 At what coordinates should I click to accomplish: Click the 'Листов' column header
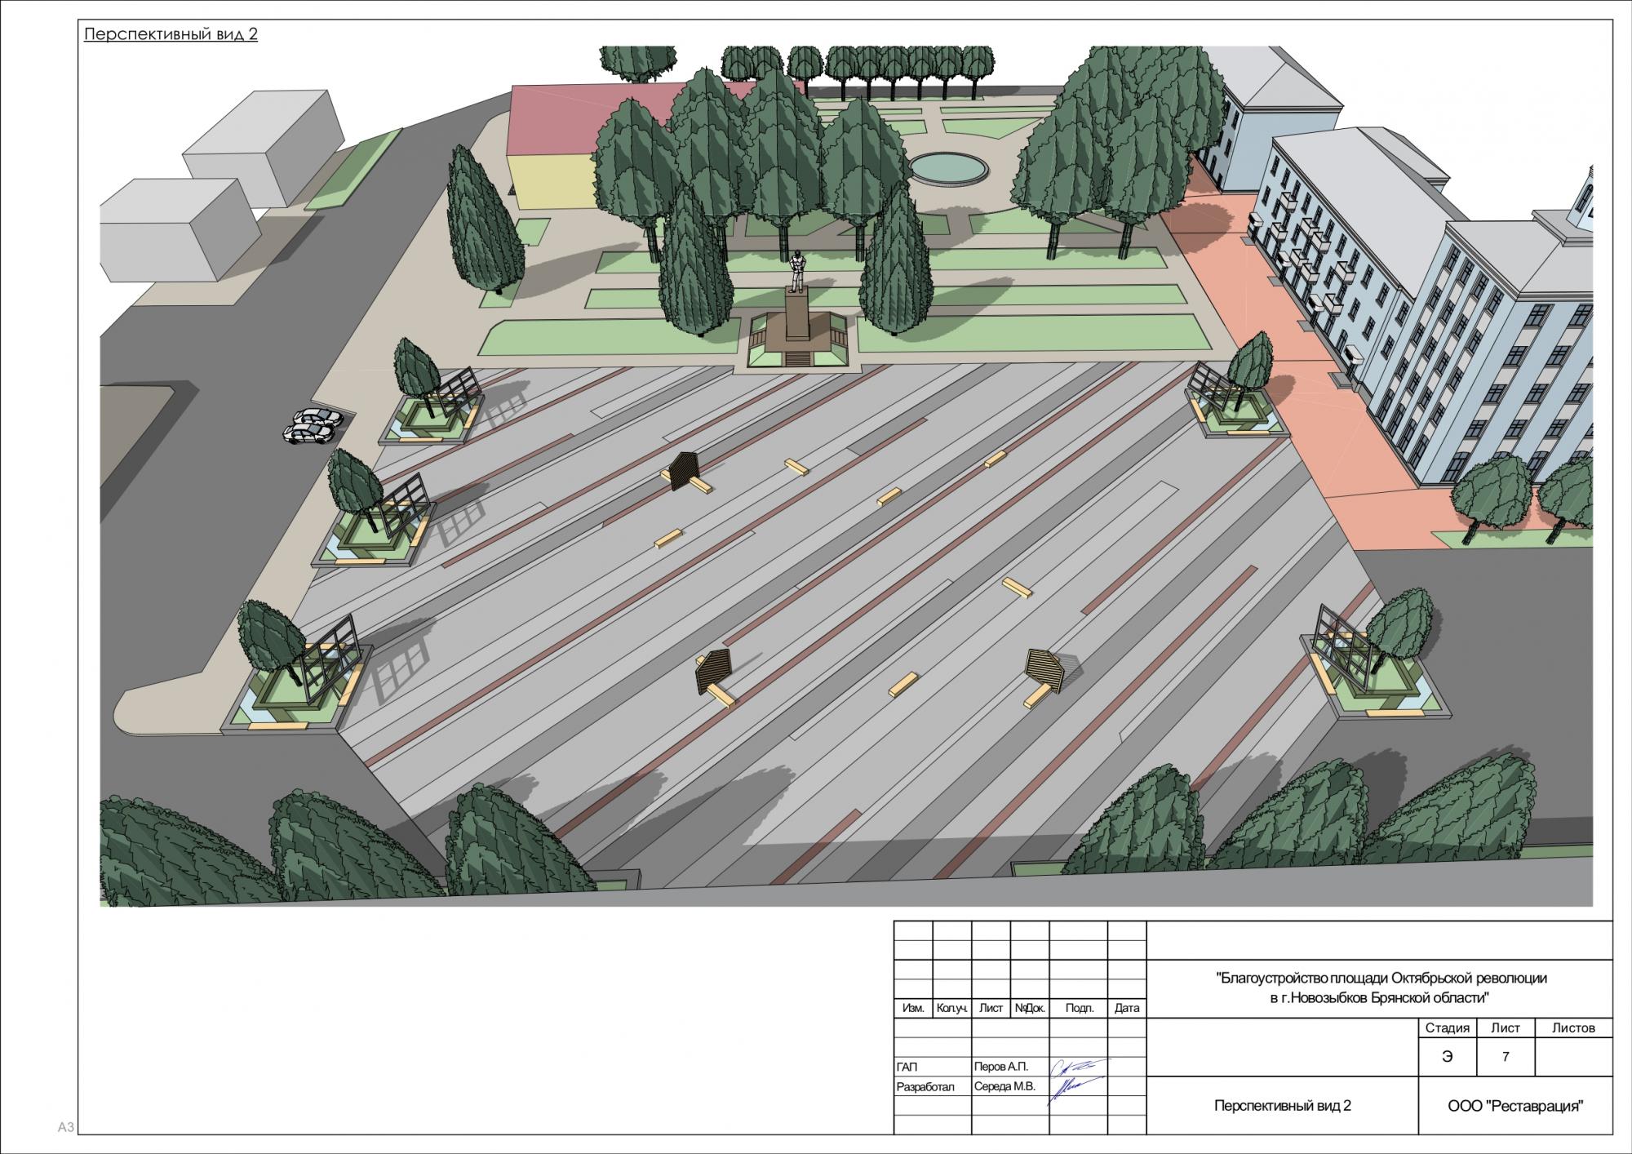pos(1572,1028)
